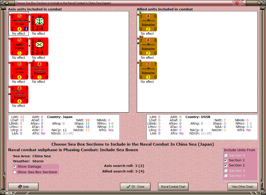Click the Include Units From group label

(239, 150)
